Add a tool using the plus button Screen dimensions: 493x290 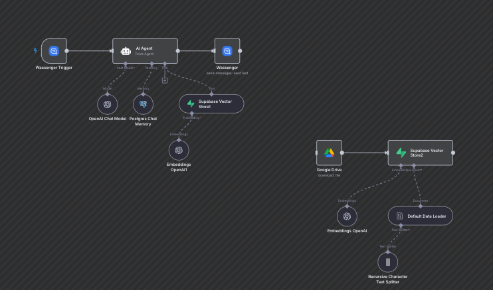(x=165, y=80)
